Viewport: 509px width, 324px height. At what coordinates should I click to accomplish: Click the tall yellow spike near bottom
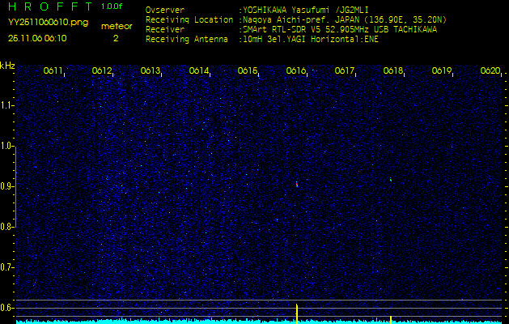297,312
